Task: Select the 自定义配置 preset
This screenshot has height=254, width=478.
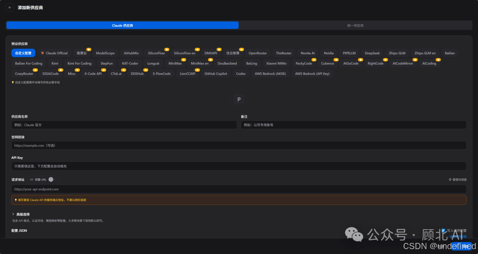Action: coord(23,53)
